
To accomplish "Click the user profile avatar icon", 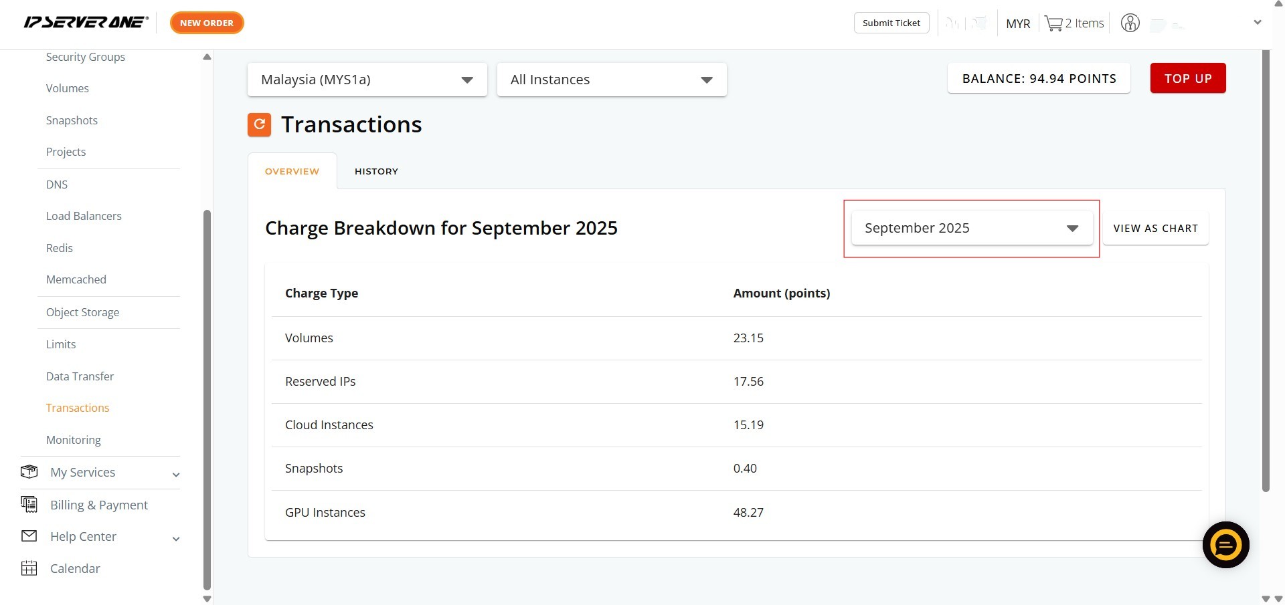I will tap(1130, 23).
